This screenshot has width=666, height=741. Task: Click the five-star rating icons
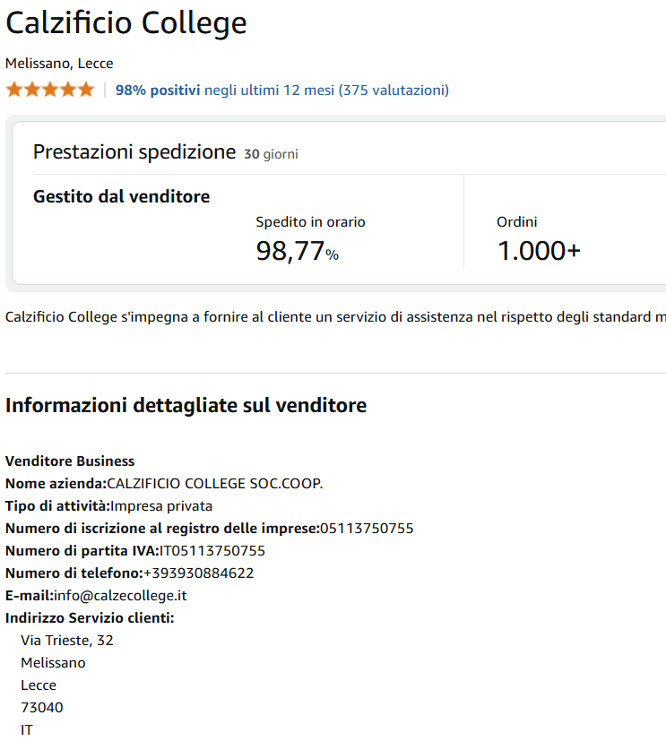pyautogui.click(x=49, y=90)
